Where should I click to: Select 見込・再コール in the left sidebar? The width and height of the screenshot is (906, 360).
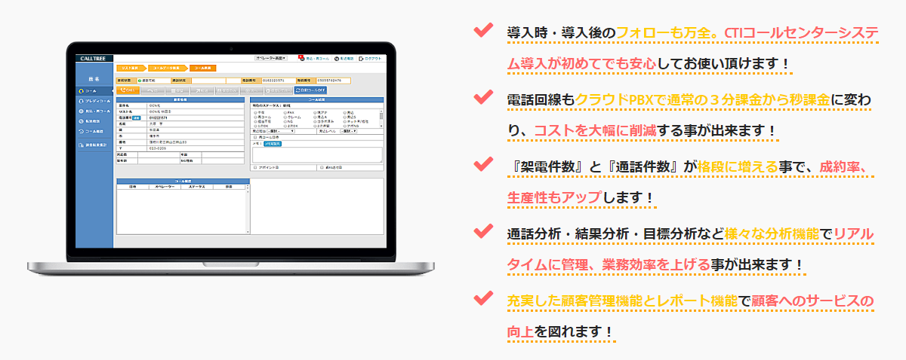[x=95, y=111]
